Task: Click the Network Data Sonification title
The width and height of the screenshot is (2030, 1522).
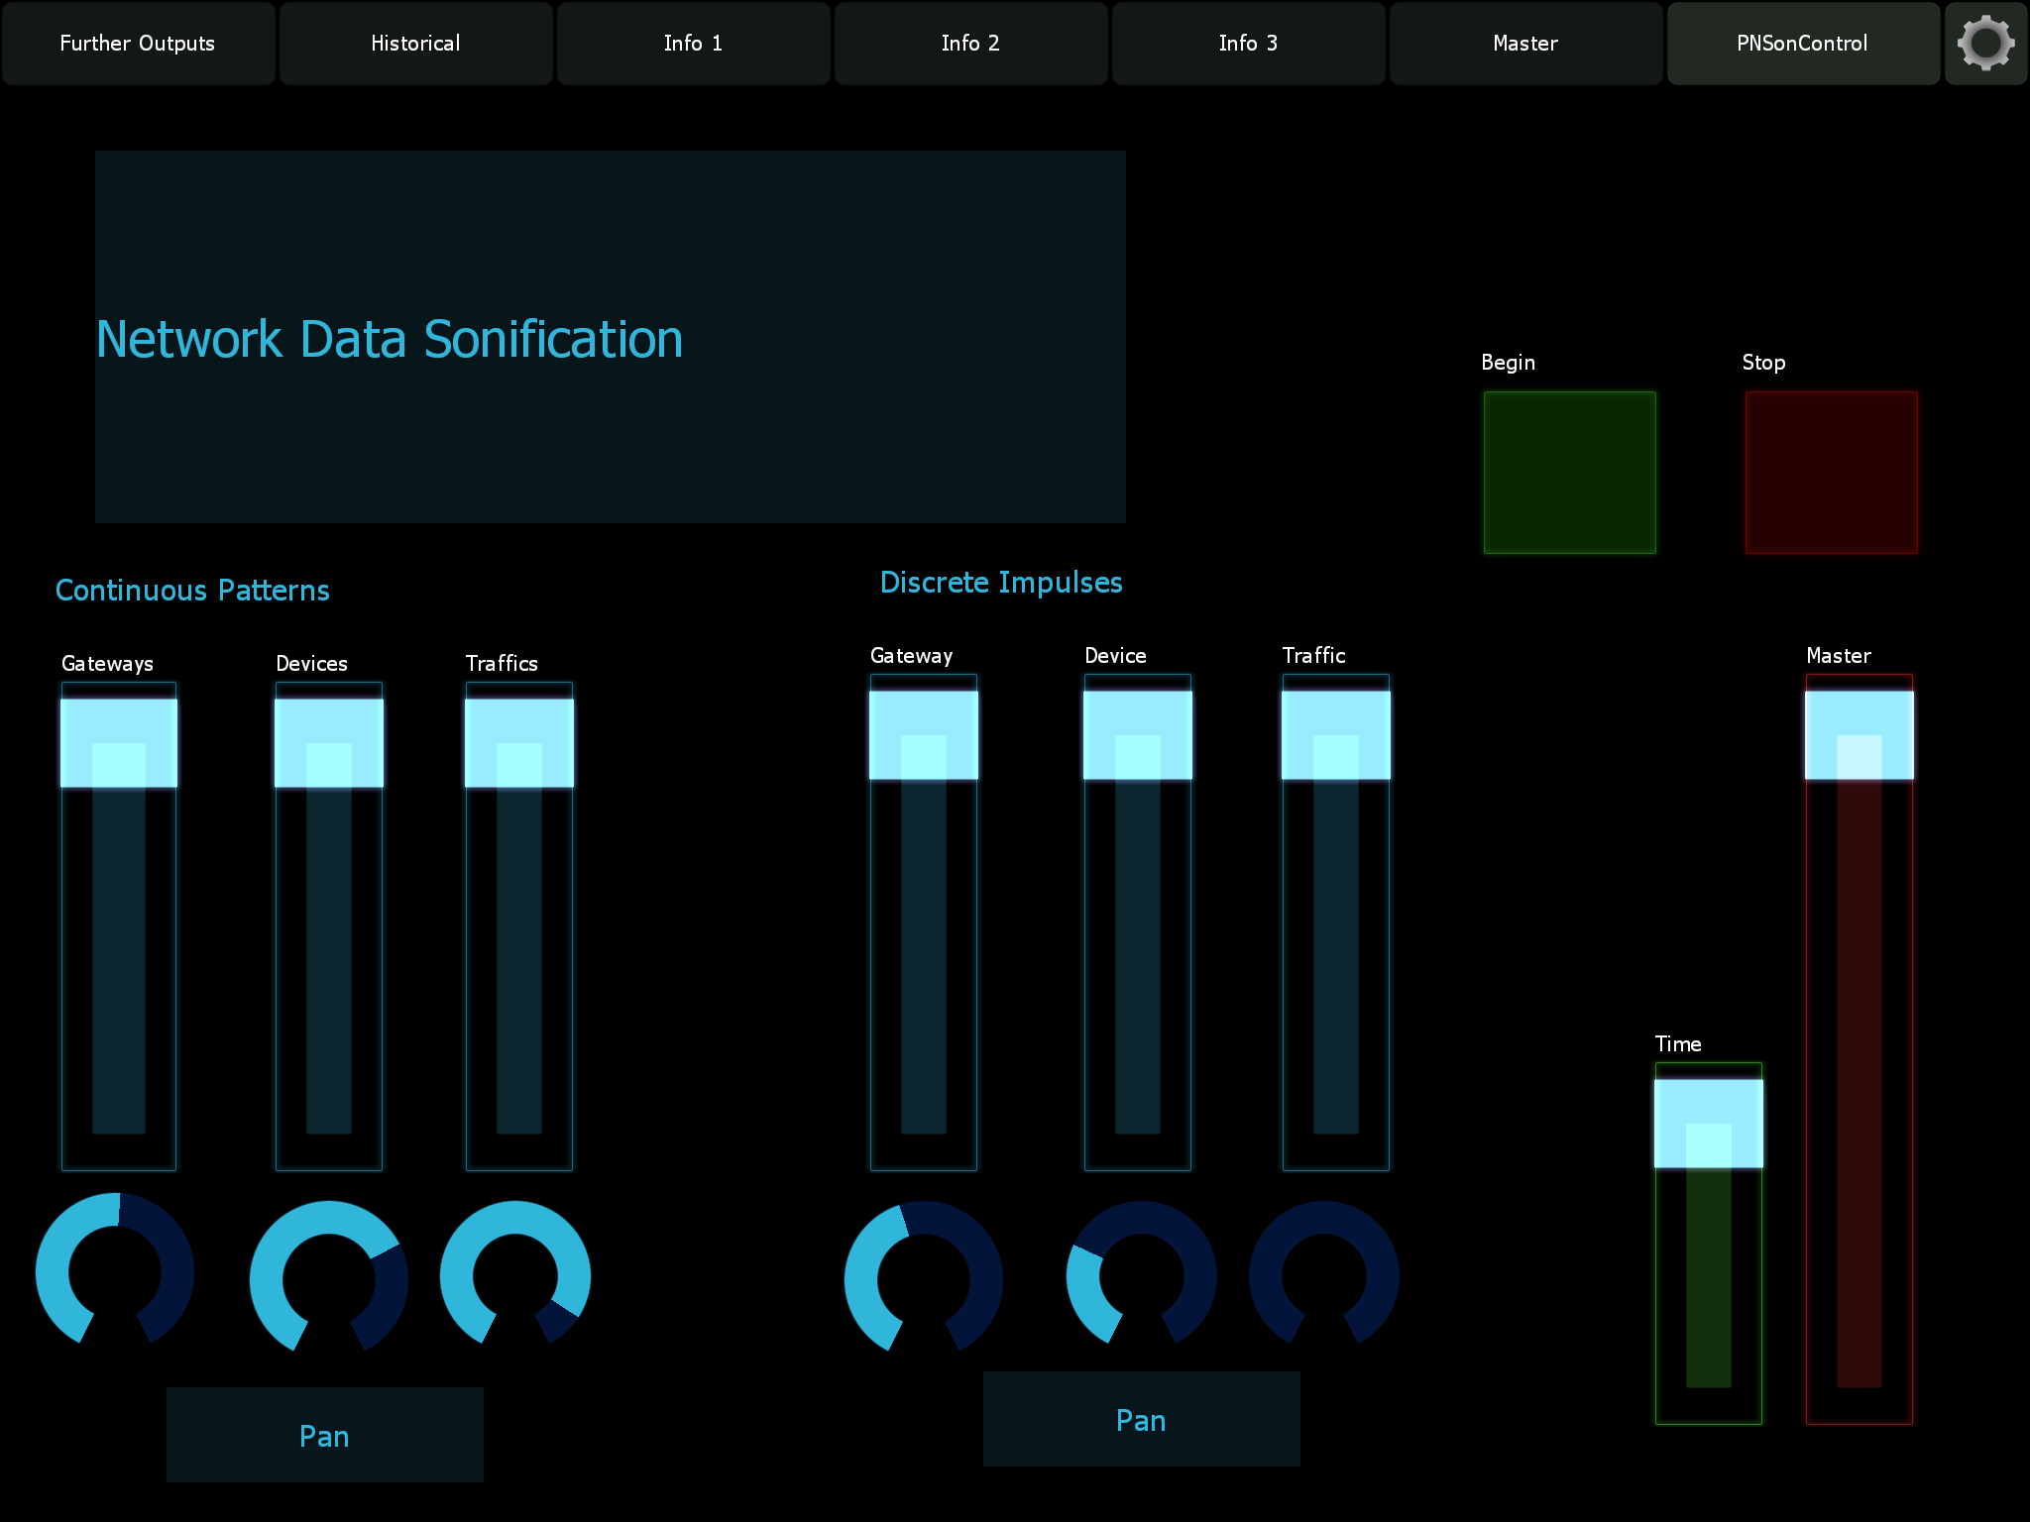Action: [390, 339]
